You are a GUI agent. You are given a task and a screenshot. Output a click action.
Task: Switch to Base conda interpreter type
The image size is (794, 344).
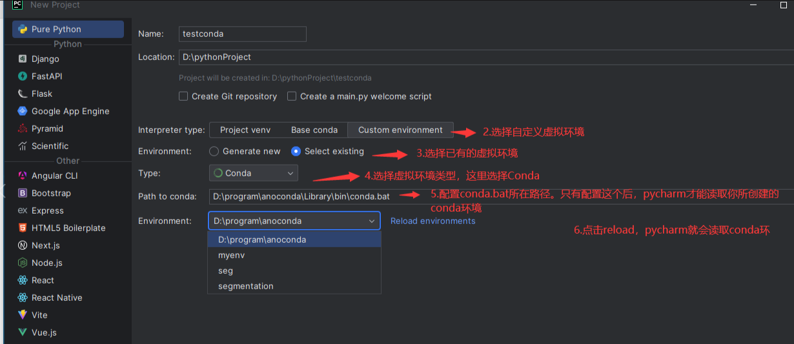[314, 130]
